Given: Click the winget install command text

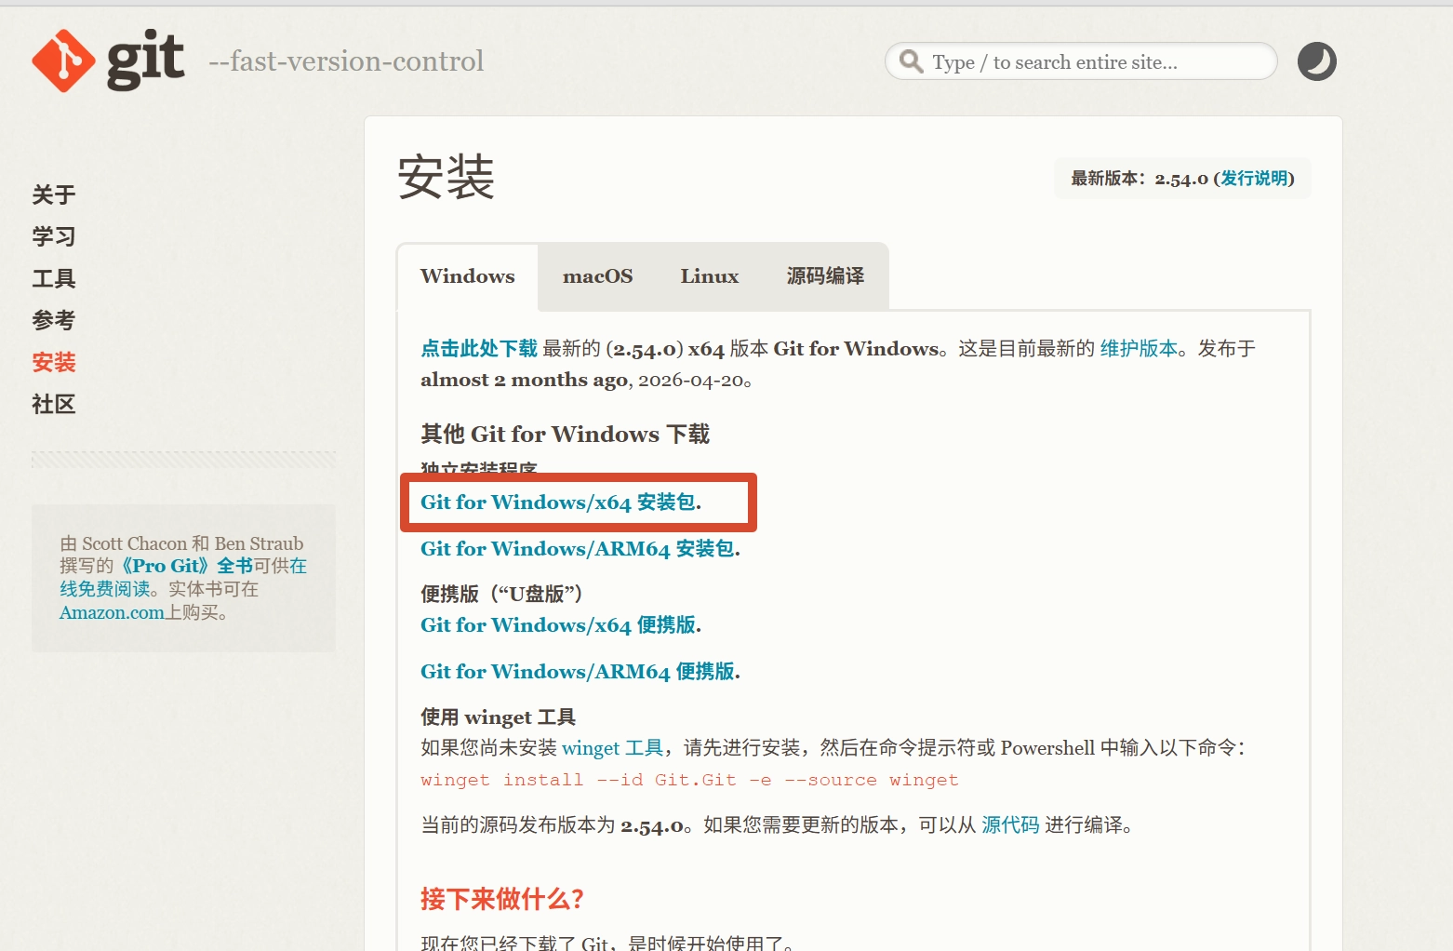Looking at the screenshot, I should click(x=689, y=780).
